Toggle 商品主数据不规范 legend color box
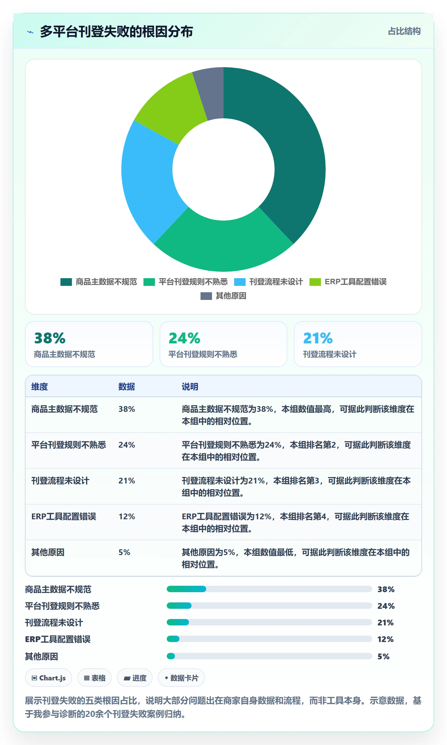 (66, 282)
